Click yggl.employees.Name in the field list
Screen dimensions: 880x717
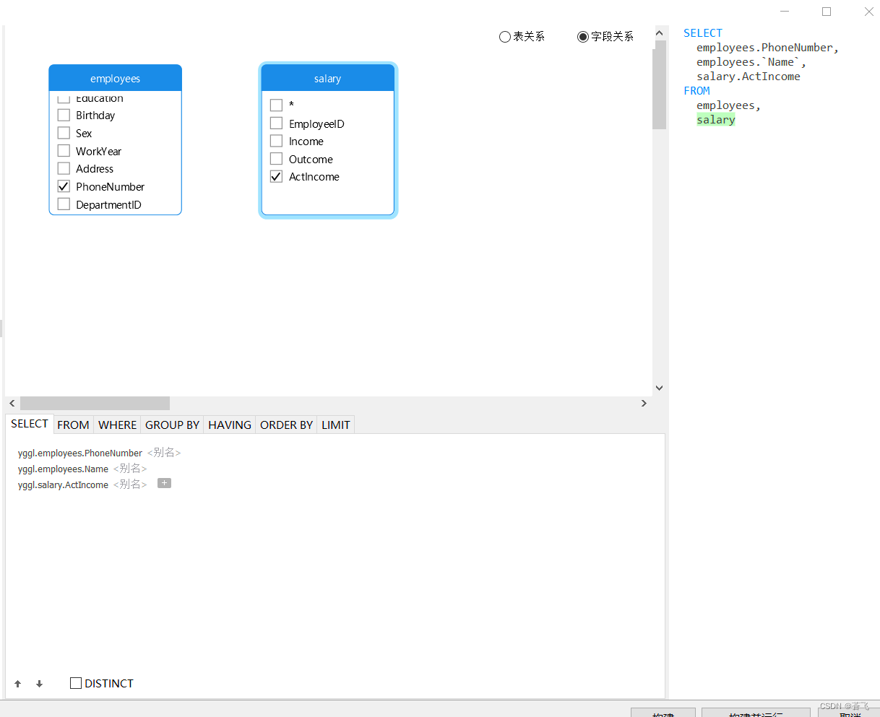tap(63, 469)
